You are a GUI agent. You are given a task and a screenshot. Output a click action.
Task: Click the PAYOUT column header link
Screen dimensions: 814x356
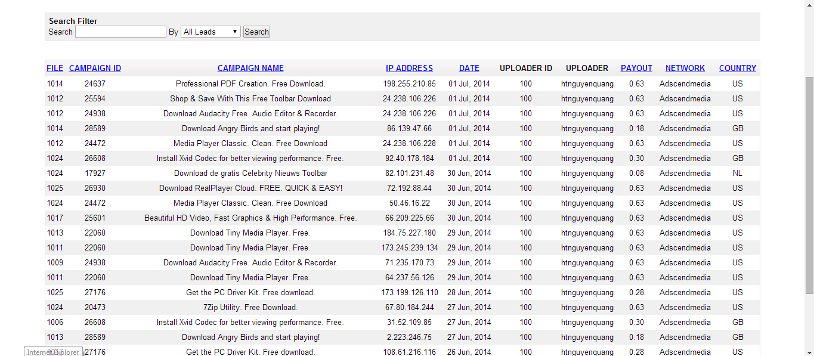tap(636, 68)
